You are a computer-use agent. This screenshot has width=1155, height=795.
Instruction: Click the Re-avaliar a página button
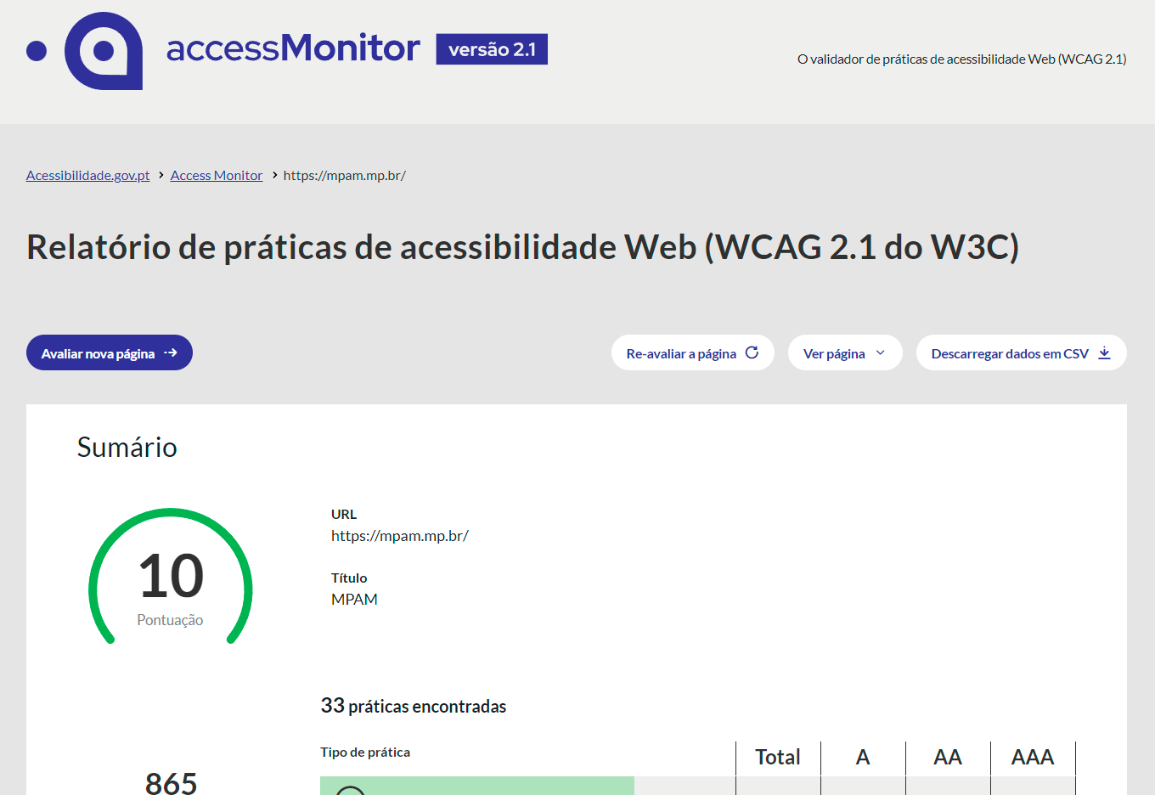pos(693,352)
